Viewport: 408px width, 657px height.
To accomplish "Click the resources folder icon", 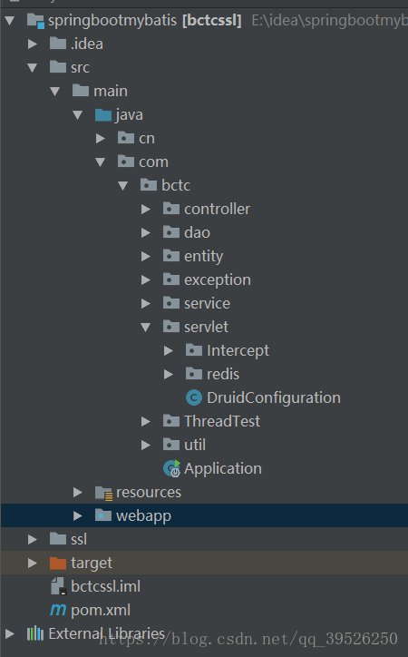I will (x=103, y=493).
